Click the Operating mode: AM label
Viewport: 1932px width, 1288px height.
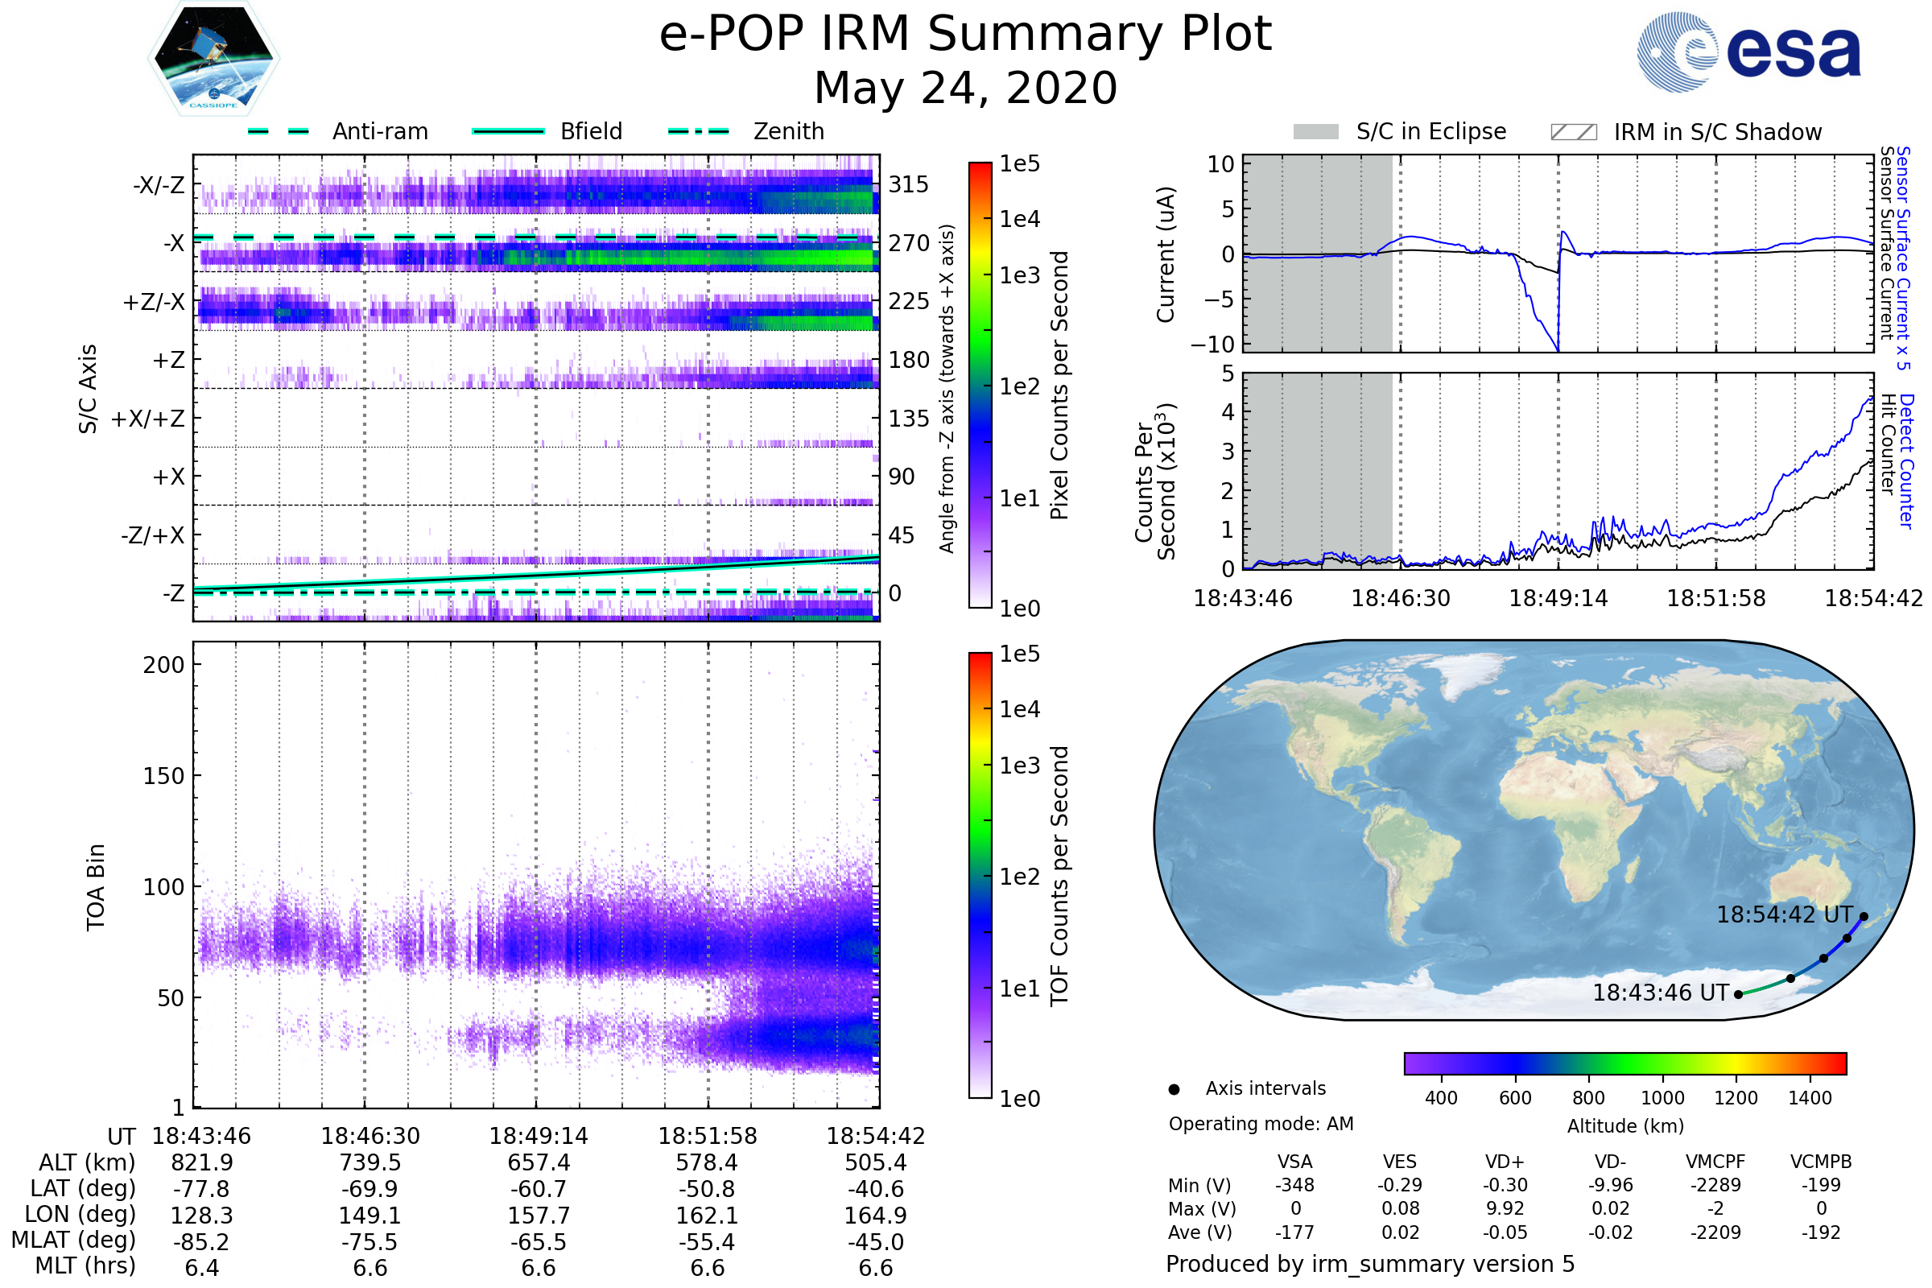1261,1124
